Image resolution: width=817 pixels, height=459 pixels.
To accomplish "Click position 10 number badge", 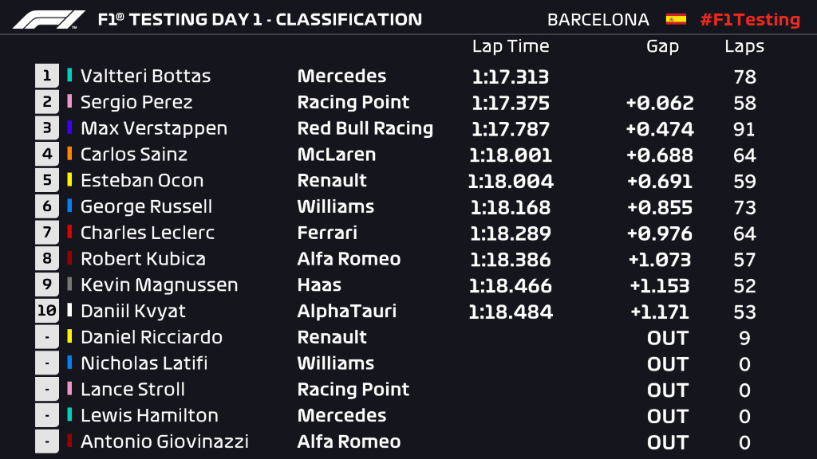I will (47, 311).
